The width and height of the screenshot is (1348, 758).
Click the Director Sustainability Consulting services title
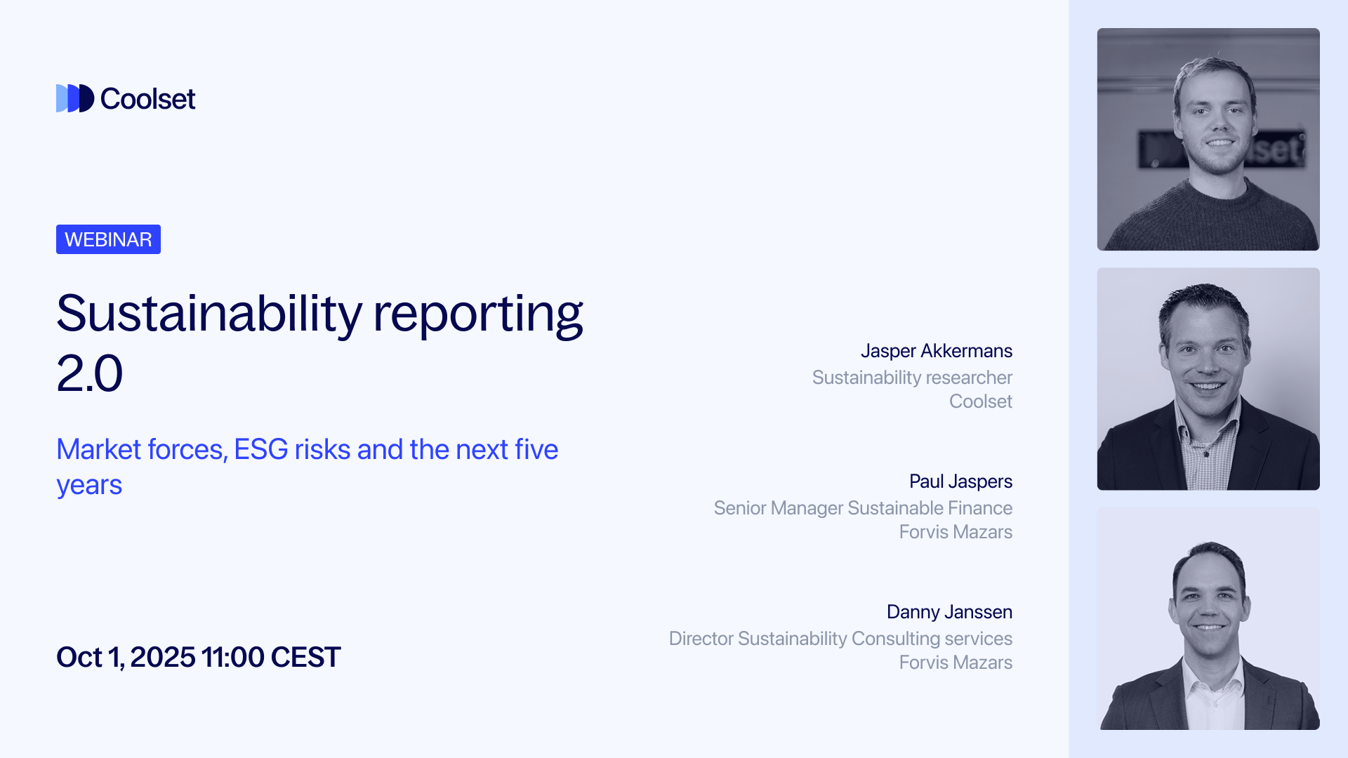click(841, 639)
